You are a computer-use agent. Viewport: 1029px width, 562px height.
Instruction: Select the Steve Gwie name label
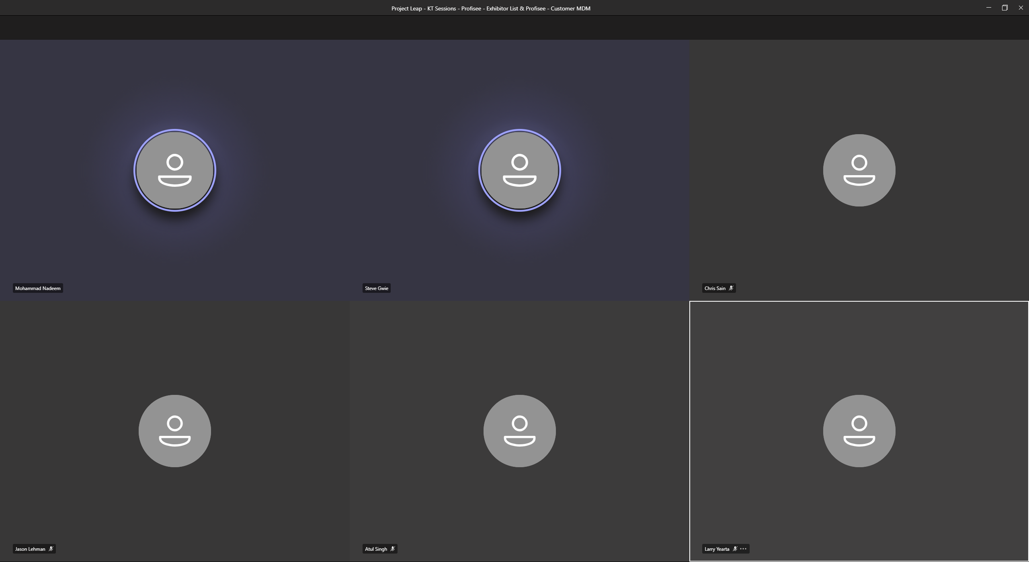click(376, 288)
